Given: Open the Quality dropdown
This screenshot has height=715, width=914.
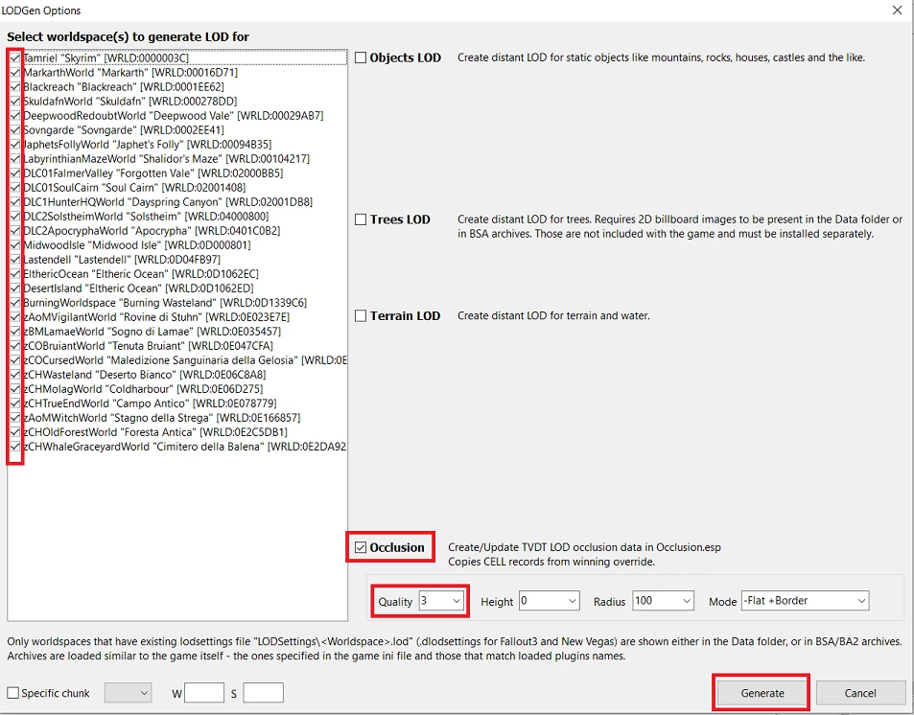Looking at the screenshot, I should (x=441, y=601).
